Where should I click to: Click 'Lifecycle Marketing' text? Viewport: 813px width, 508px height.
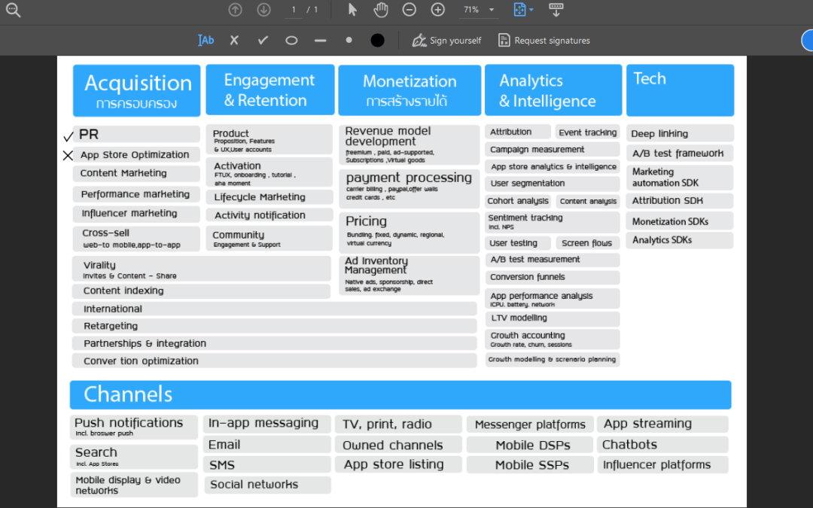click(260, 197)
